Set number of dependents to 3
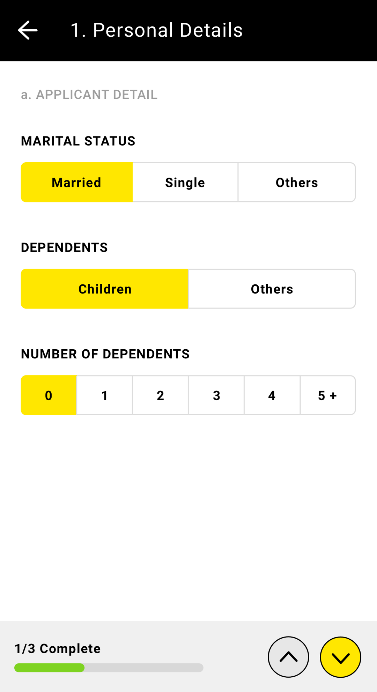 216,395
